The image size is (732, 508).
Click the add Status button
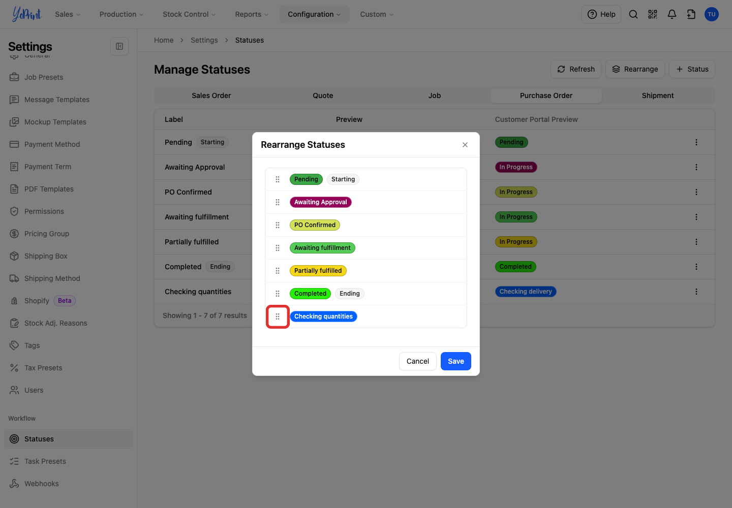pyautogui.click(x=692, y=69)
